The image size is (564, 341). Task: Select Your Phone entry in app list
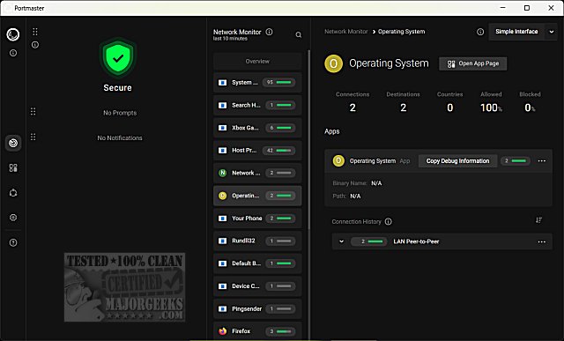tap(257, 219)
